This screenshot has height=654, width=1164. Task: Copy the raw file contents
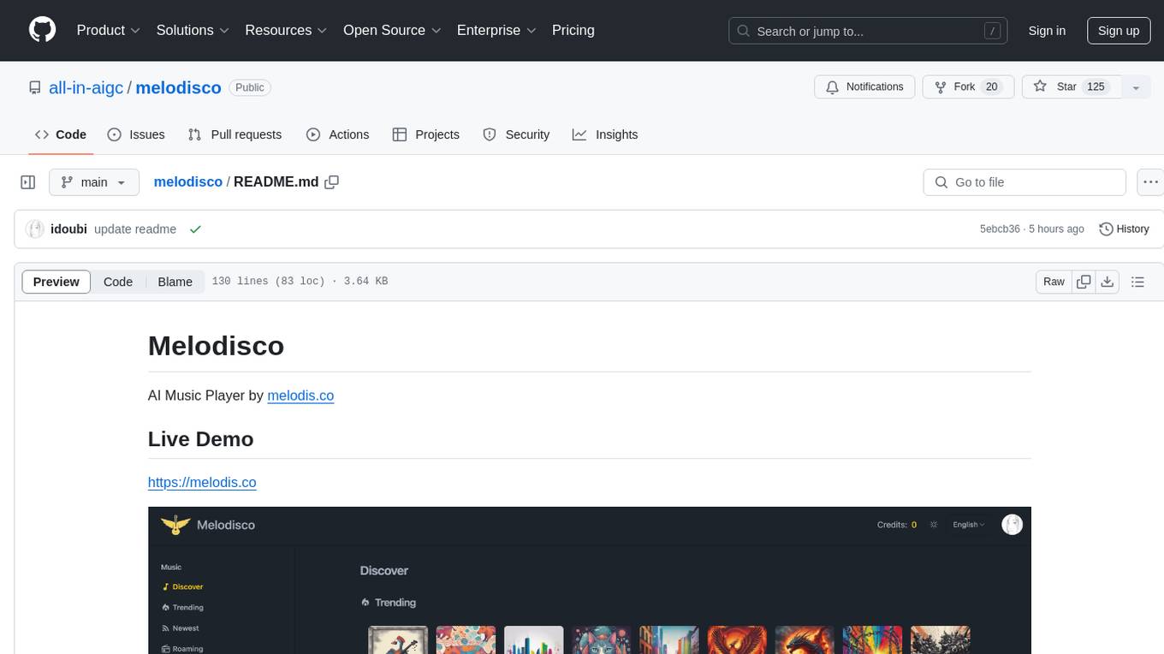[1084, 282]
